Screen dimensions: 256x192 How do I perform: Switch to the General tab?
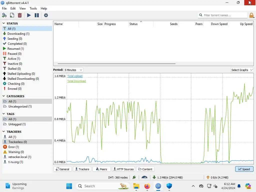(x=62, y=169)
